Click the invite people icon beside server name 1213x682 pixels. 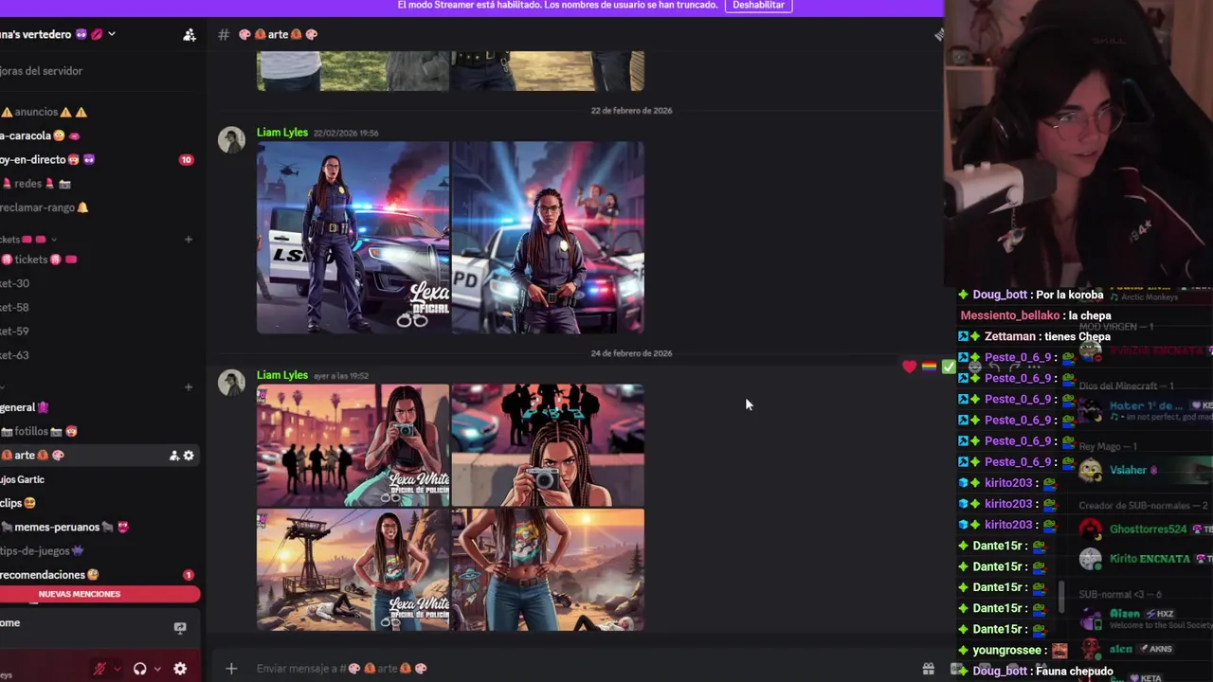pos(190,35)
